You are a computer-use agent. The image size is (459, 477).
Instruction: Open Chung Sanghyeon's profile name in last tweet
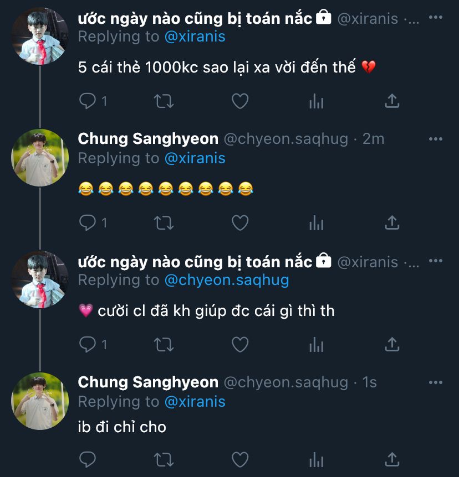pos(148,382)
